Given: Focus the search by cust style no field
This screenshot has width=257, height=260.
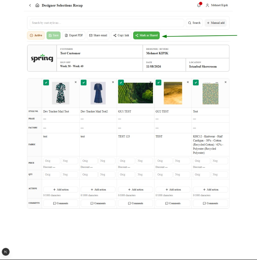Looking at the screenshot, I should 107,23.
